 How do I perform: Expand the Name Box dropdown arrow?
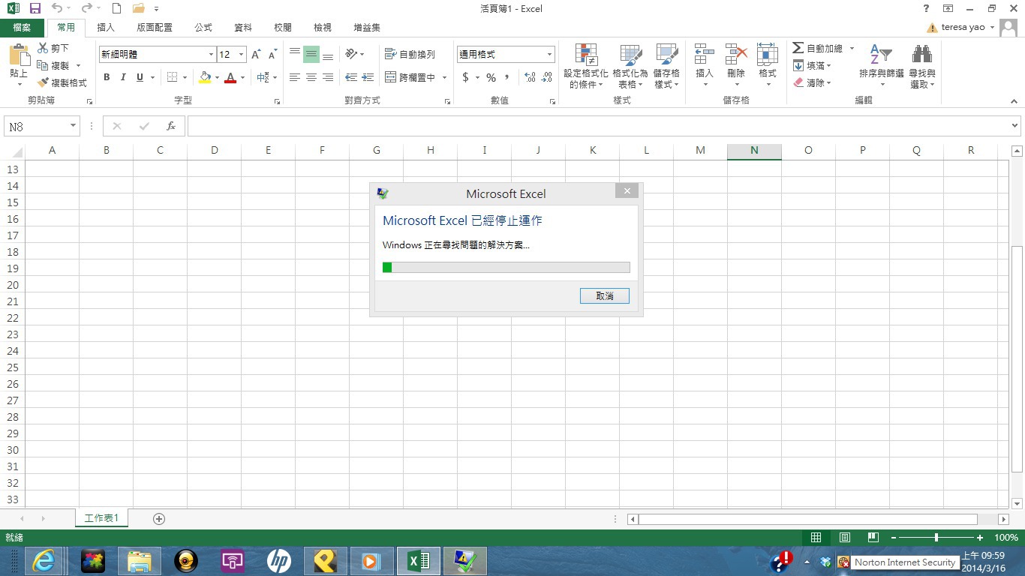point(73,127)
